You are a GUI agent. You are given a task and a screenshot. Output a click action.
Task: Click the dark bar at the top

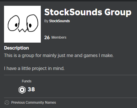tap(68, 1)
